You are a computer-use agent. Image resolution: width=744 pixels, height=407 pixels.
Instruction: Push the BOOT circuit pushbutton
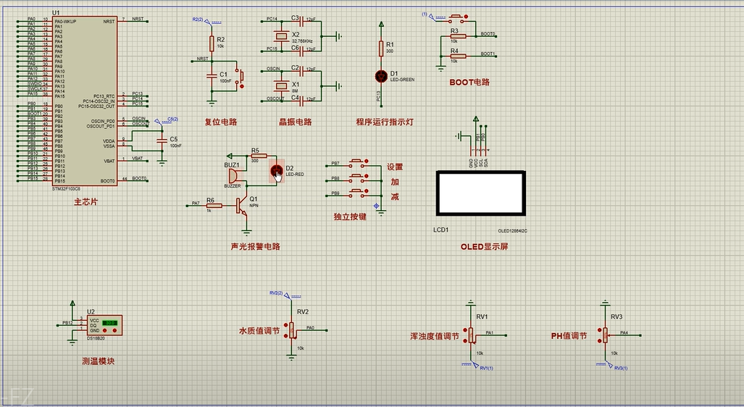click(x=457, y=17)
